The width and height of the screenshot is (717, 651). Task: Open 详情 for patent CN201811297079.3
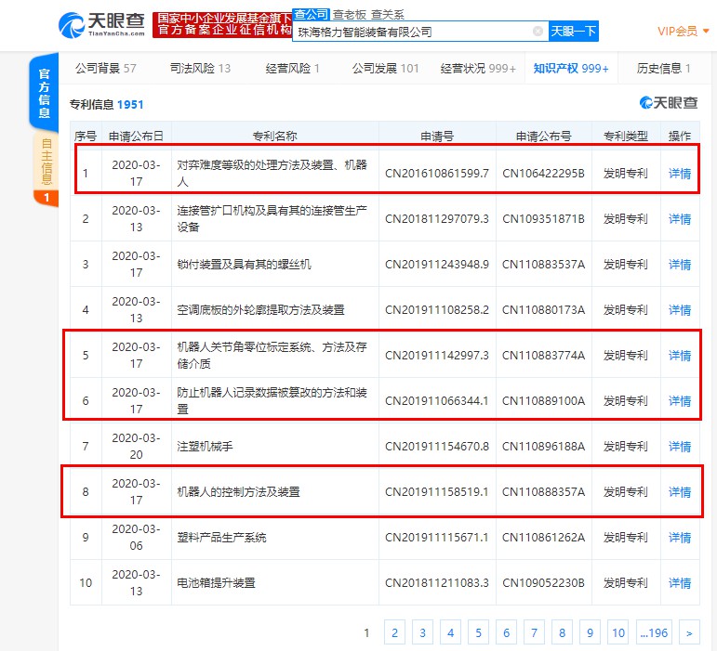tap(680, 219)
